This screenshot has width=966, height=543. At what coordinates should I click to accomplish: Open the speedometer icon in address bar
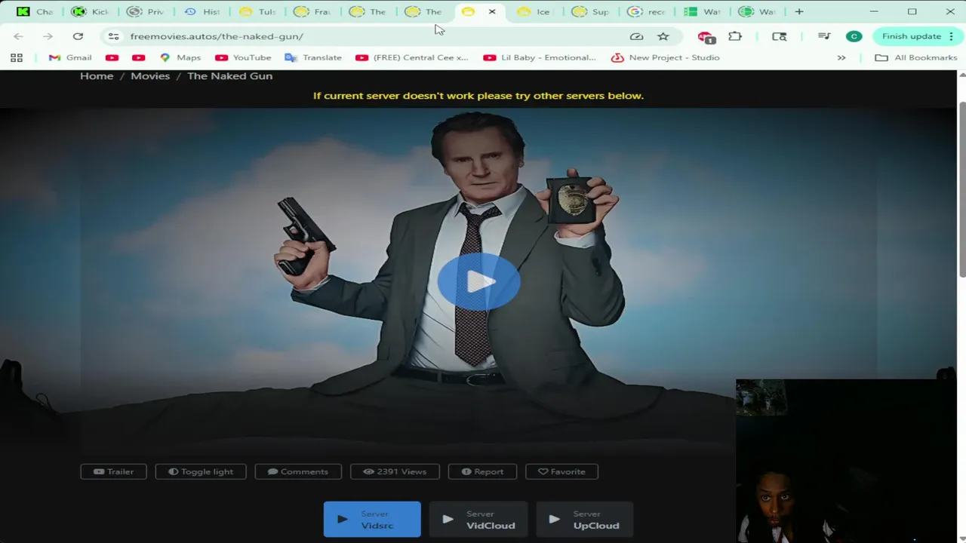[x=636, y=36]
